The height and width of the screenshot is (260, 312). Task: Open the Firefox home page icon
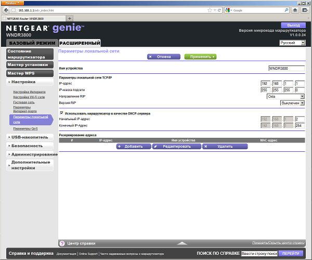click(295, 10)
